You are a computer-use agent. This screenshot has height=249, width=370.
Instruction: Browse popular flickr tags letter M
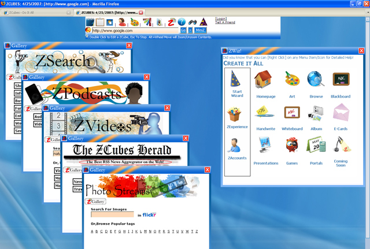(145, 232)
